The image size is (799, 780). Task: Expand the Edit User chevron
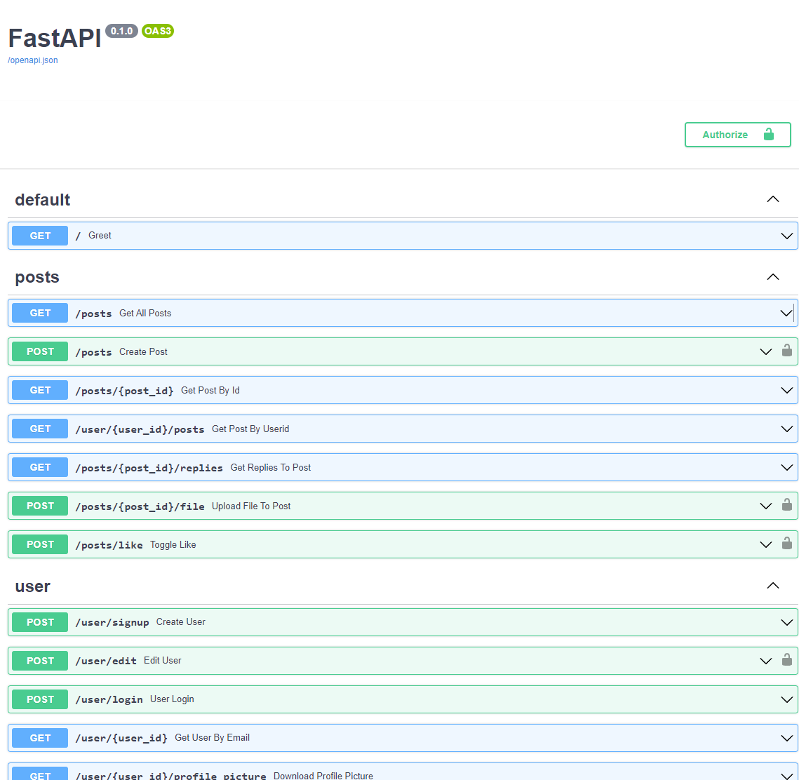click(x=766, y=661)
